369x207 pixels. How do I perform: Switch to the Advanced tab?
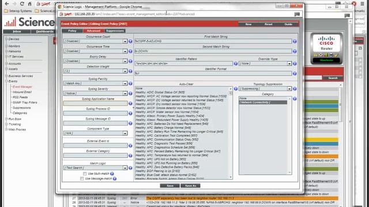93,30
